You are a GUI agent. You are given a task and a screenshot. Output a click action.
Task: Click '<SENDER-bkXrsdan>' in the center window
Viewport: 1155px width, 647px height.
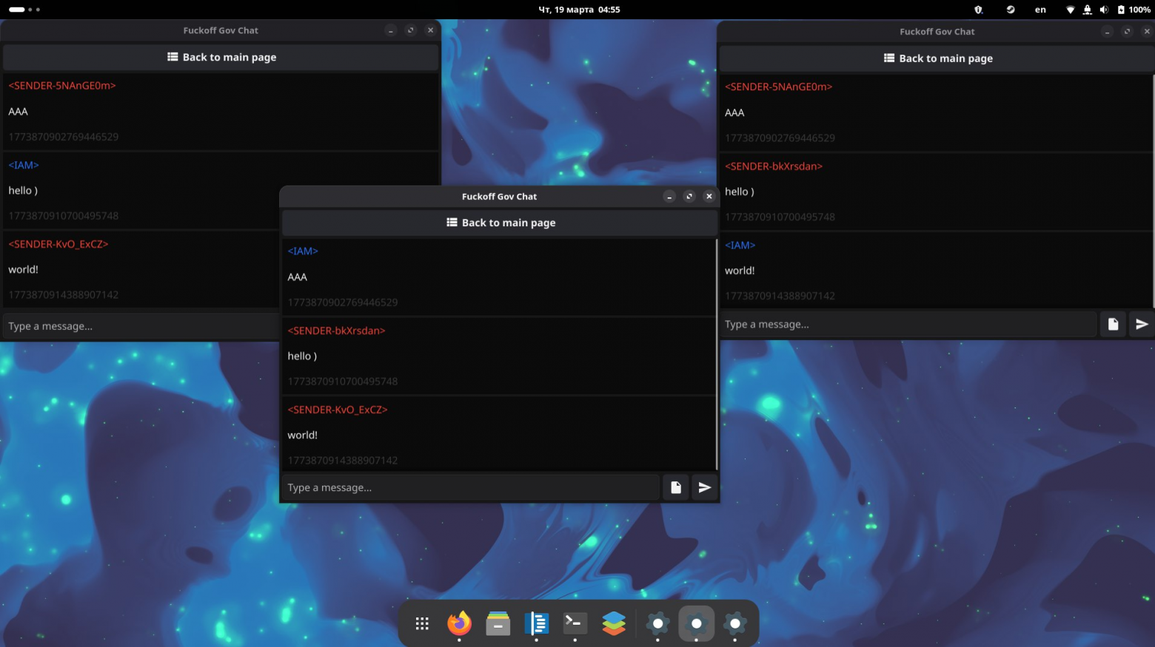pyautogui.click(x=336, y=331)
